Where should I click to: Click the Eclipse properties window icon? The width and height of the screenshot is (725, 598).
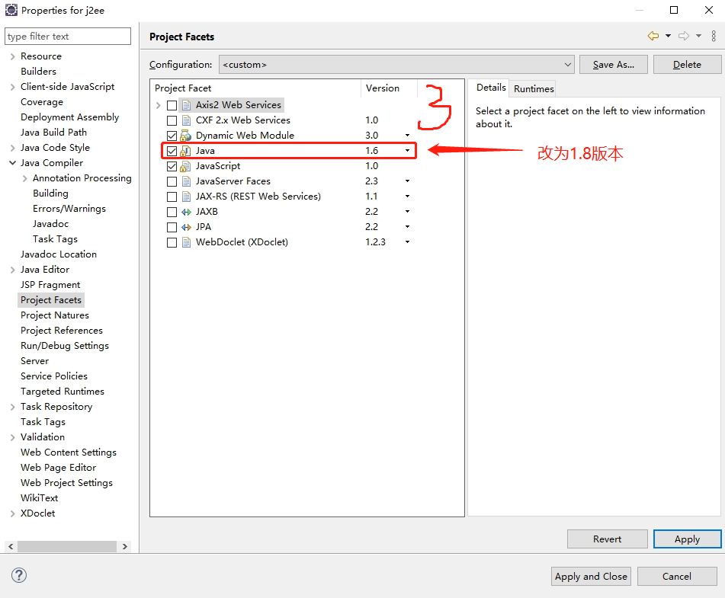point(11,10)
